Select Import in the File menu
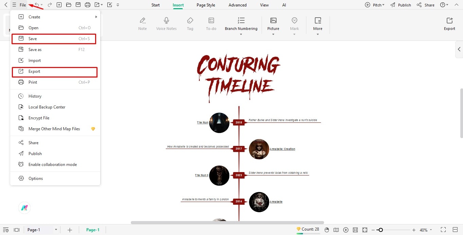463x235 pixels. (55, 61)
